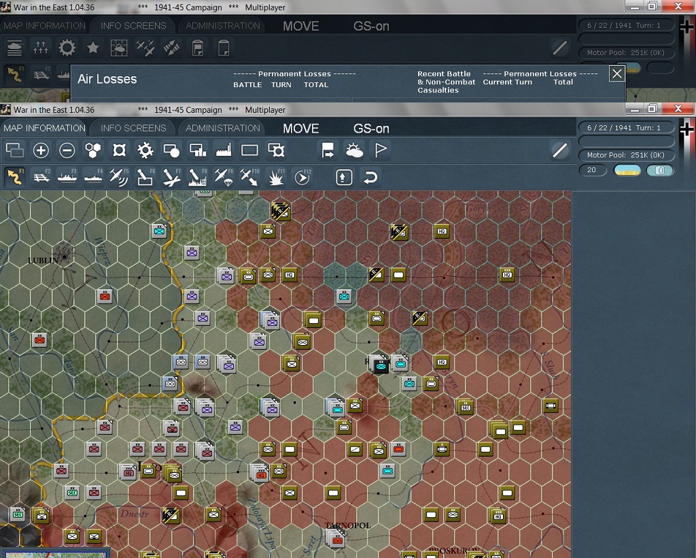Open MAP INFORMATION tab in lower window

(x=44, y=128)
